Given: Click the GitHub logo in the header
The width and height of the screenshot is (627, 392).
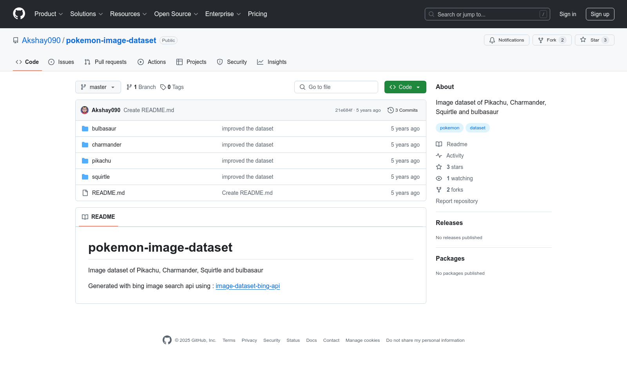Looking at the screenshot, I should tap(19, 14).
